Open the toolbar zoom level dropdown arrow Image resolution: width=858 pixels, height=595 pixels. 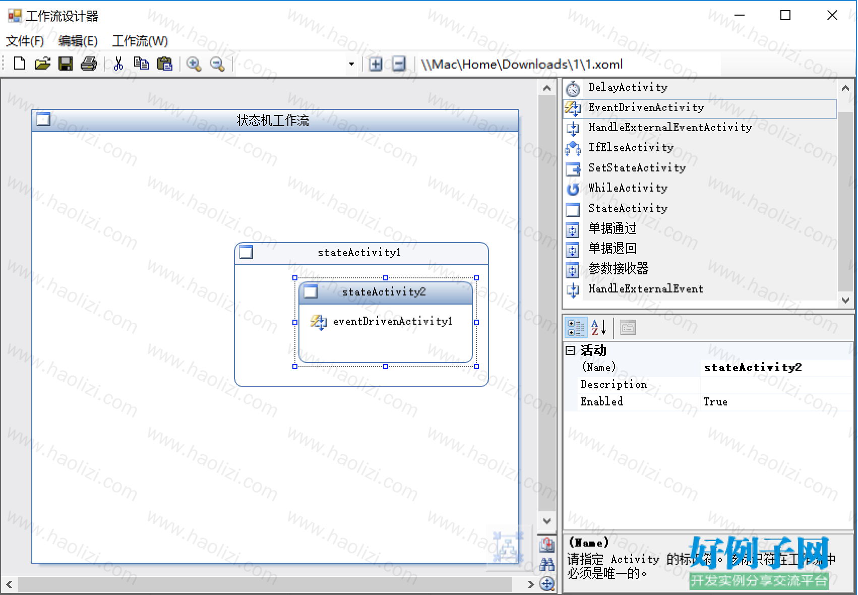point(351,64)
